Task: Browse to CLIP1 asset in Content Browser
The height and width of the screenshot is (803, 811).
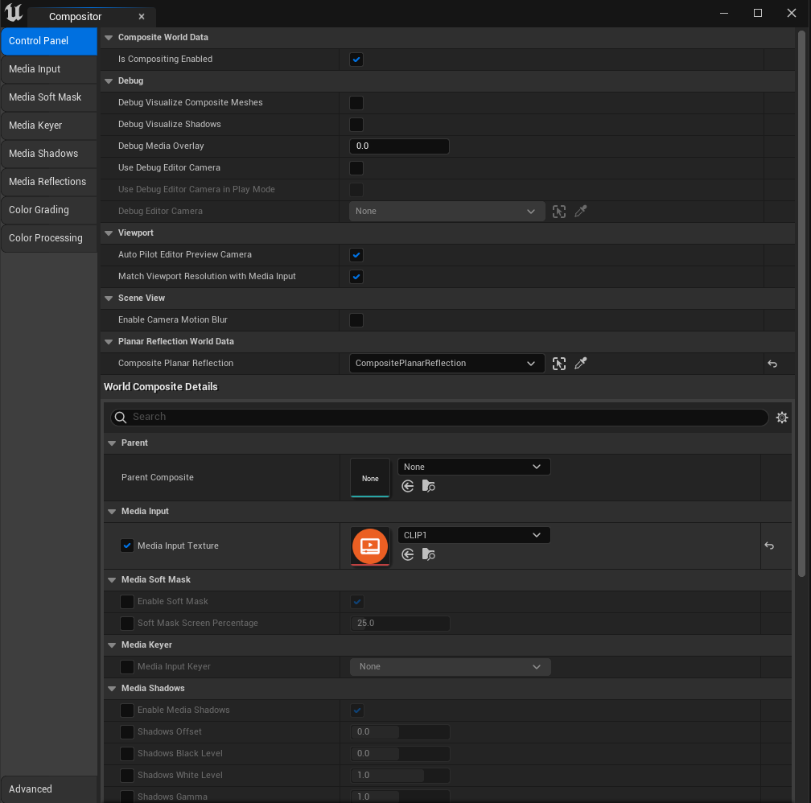Action: 429,554
